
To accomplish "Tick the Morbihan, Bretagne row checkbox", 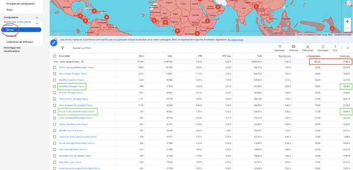I will click(54, 86).
